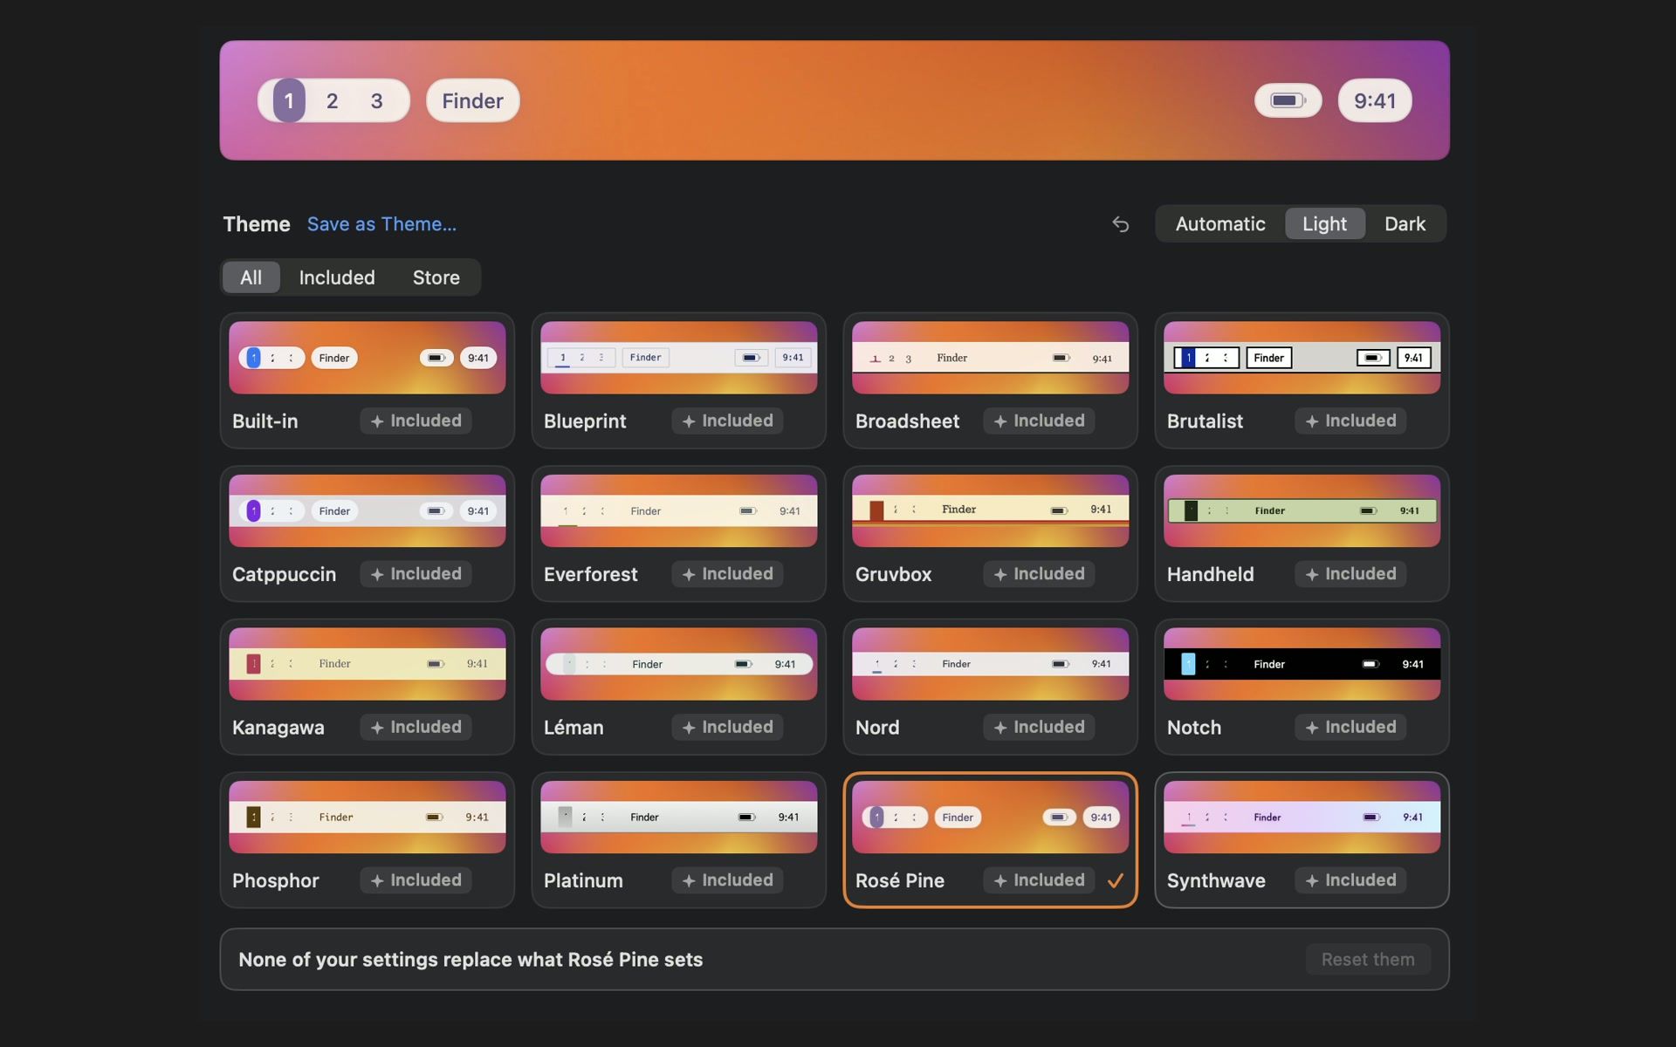Select the Notch theme preview
The height and width of the screenshot is (1047, 1676).
(x=1302, y=664)
